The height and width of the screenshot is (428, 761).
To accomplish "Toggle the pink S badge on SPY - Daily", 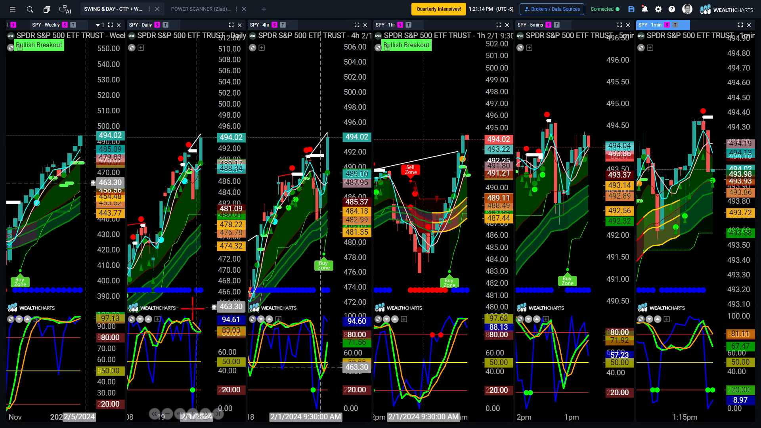I will (157, 25).
